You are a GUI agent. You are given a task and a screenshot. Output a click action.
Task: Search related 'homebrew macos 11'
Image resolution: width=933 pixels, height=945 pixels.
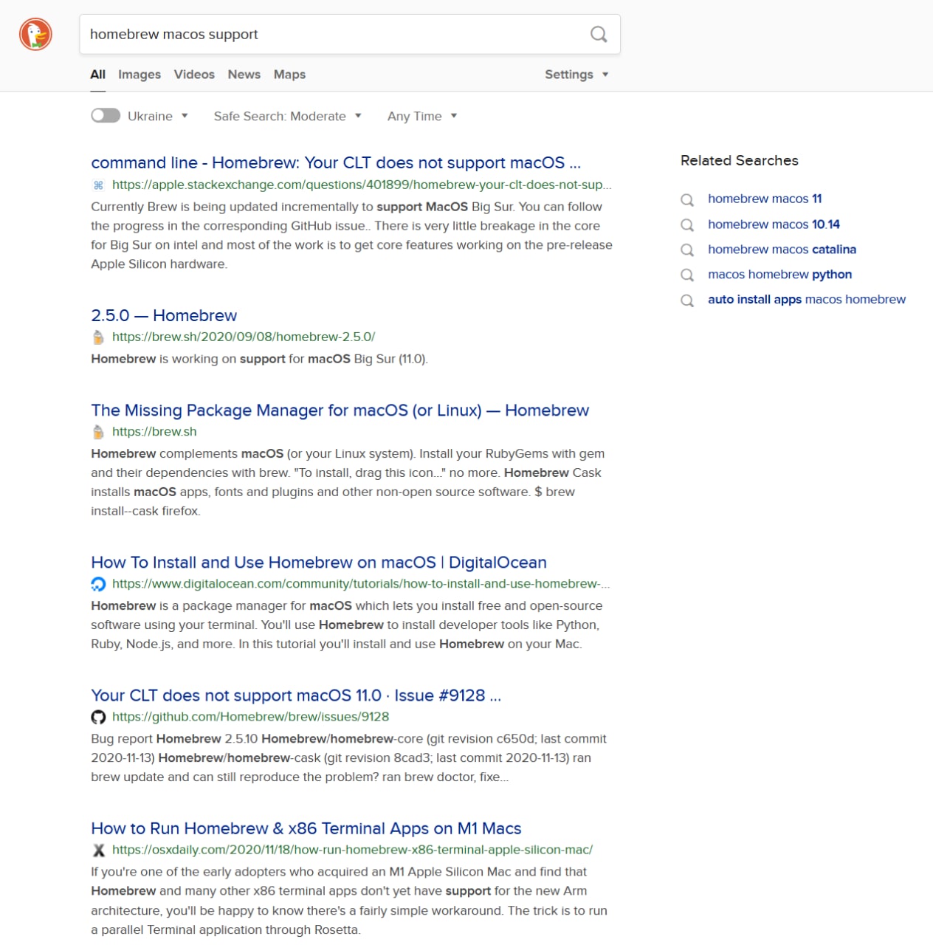point(765,199)
